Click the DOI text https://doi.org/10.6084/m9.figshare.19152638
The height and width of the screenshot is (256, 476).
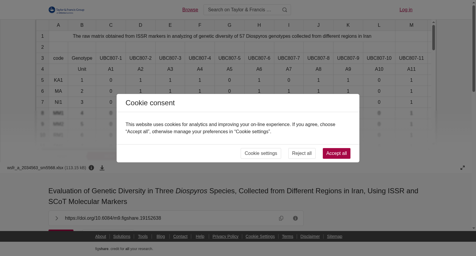[113, 218]
